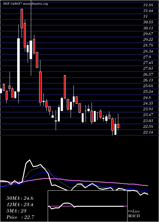The height and width of the screenshot is (222, 159).
Task: Click the 50MA : 24.6 readout
Action: 20,198
